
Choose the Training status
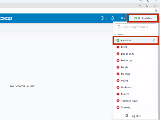tap(136, 108)
